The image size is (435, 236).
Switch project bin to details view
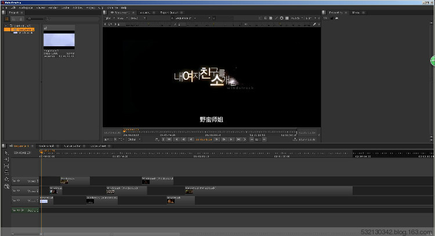[20, 19]
